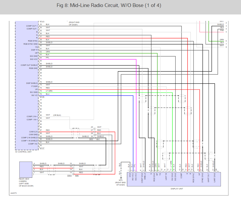Click the rear view camera box
Viewport: 241px width, 202px height.
26,169
